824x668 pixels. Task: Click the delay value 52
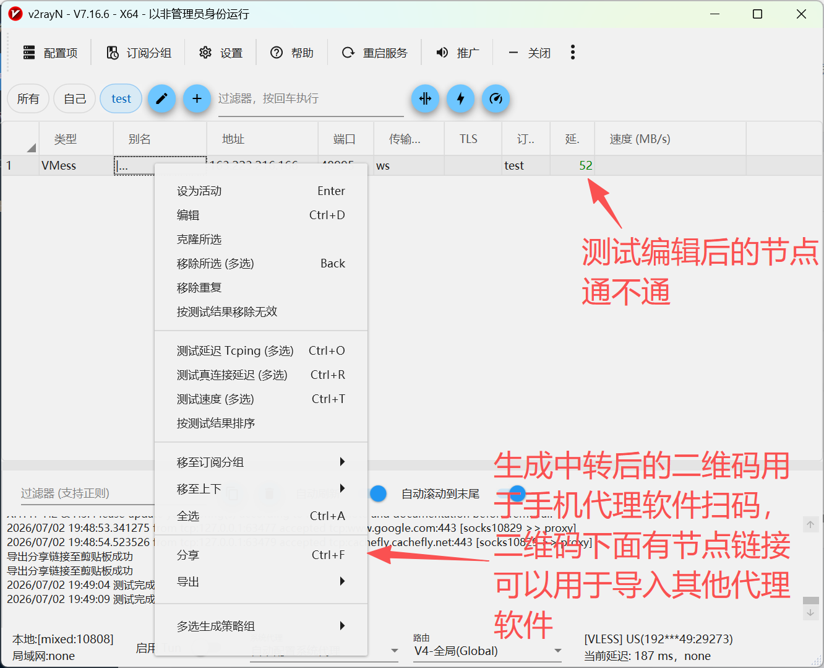coord(586,165)
